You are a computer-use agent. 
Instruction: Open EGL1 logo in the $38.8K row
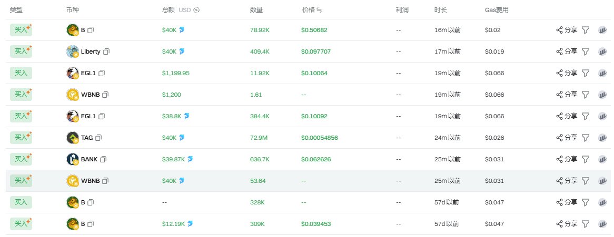[73, 116]
